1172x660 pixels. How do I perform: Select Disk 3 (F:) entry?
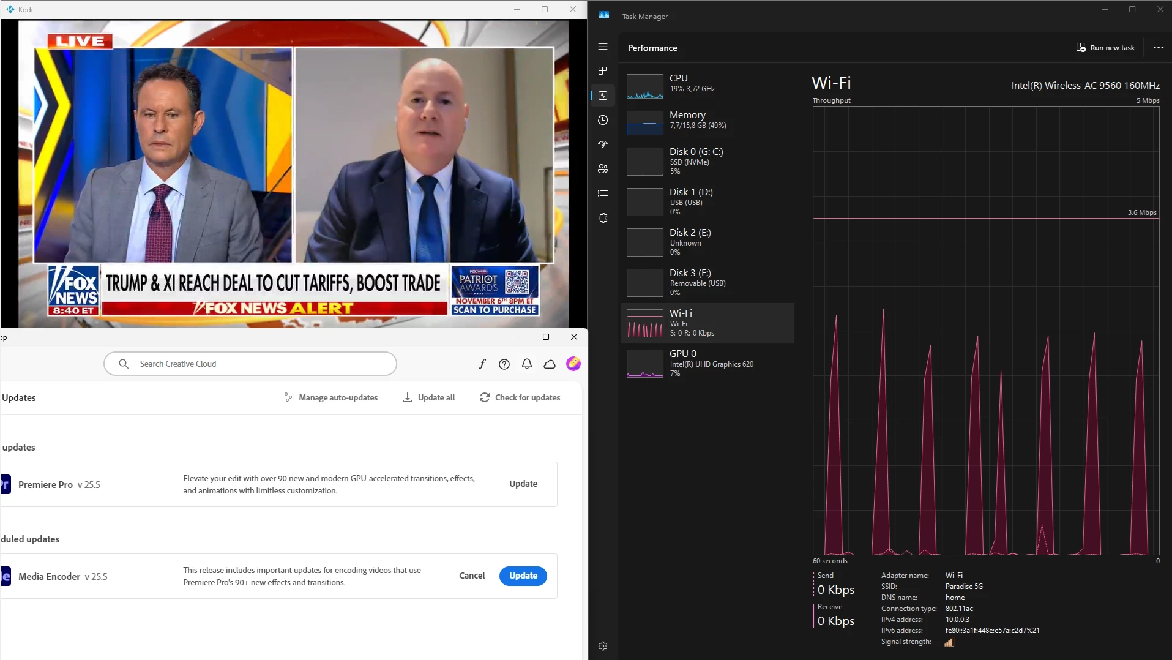click(707, 282)
